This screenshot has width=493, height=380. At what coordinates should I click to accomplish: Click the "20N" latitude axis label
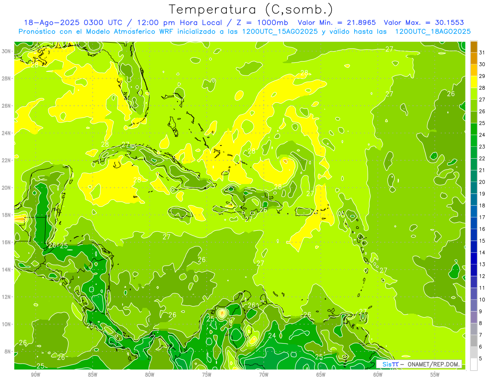tap(6, 188)
